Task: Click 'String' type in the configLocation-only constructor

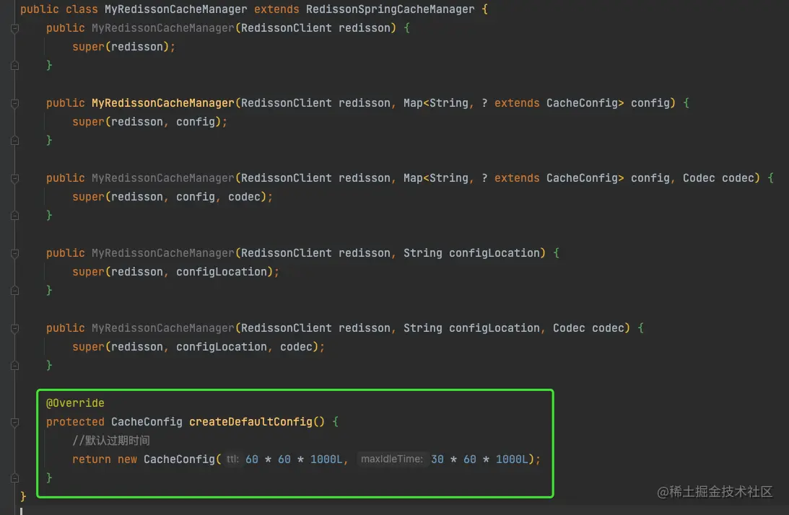Action: [423, 253]
